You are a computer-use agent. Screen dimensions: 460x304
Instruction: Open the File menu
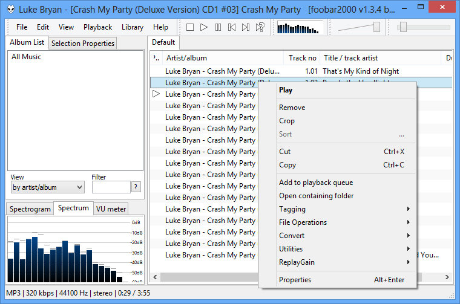(x=22, y=27)
